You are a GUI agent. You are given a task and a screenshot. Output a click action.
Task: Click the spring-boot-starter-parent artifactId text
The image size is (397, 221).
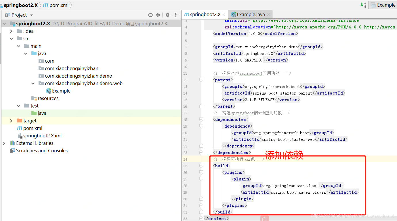tap(282, 93)
